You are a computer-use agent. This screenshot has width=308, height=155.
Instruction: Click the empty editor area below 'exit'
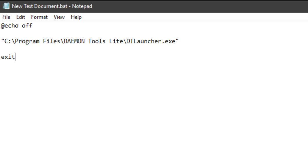(x=154, y=108)
